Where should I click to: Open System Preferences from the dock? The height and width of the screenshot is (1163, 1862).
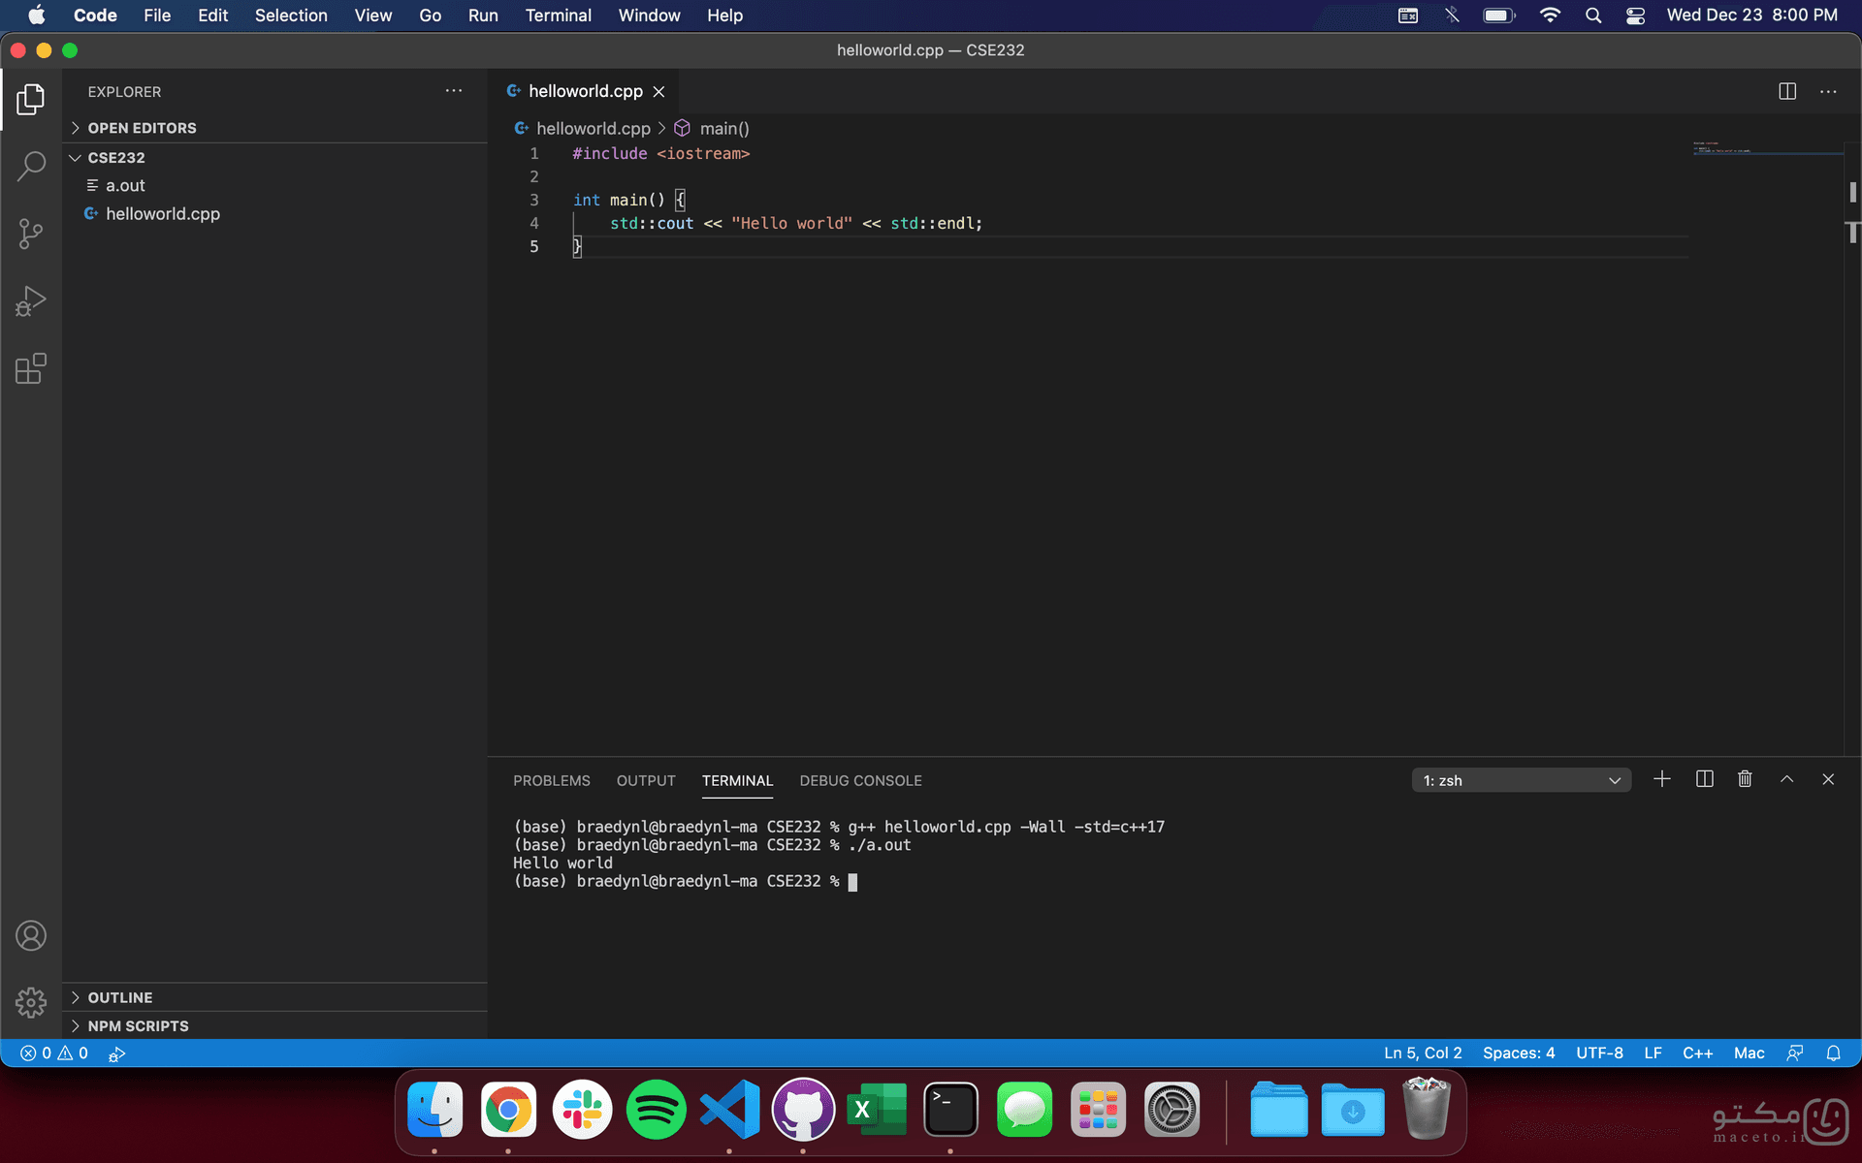1172,1110
